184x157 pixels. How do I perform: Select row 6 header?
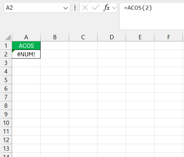(x=6, y=88)
